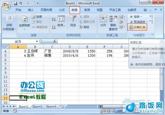Open the 排序 sort dialog
The height and width of the screenshot is (115, 165).
pyautogui.click(x=61, y=21)
